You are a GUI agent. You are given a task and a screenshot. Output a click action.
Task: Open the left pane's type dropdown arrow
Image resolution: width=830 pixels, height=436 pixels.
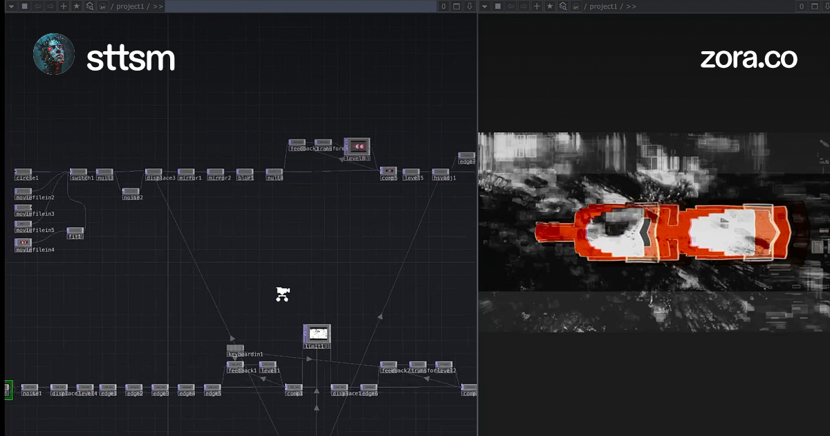10,6
